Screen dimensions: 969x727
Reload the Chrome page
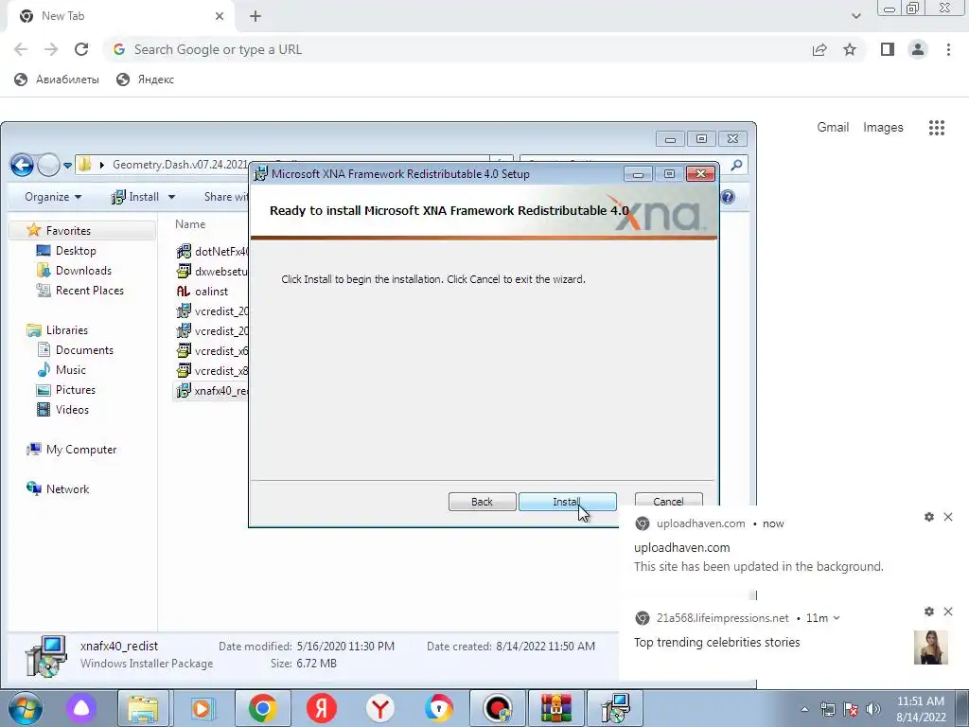81,49
